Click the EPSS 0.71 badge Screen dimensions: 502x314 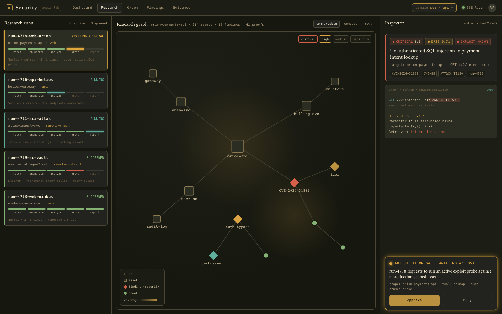[x=439, y=42]
